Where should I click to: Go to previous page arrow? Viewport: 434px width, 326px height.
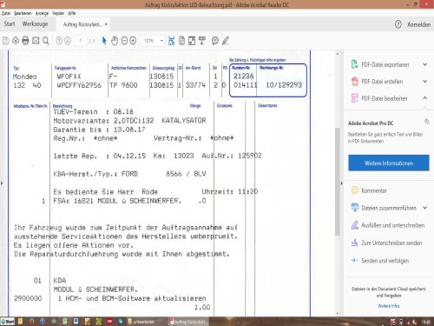click(x=59, y=41)
